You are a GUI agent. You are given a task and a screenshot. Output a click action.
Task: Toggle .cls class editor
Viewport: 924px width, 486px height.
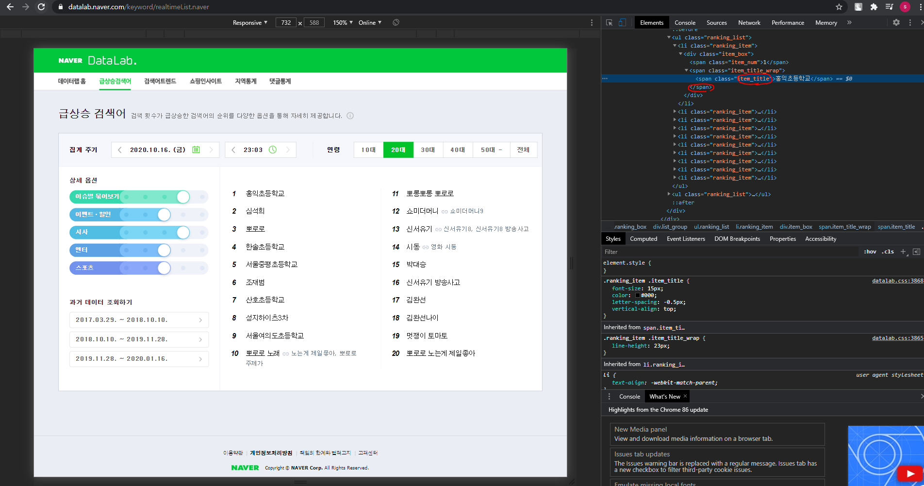[x=889, y=251]
